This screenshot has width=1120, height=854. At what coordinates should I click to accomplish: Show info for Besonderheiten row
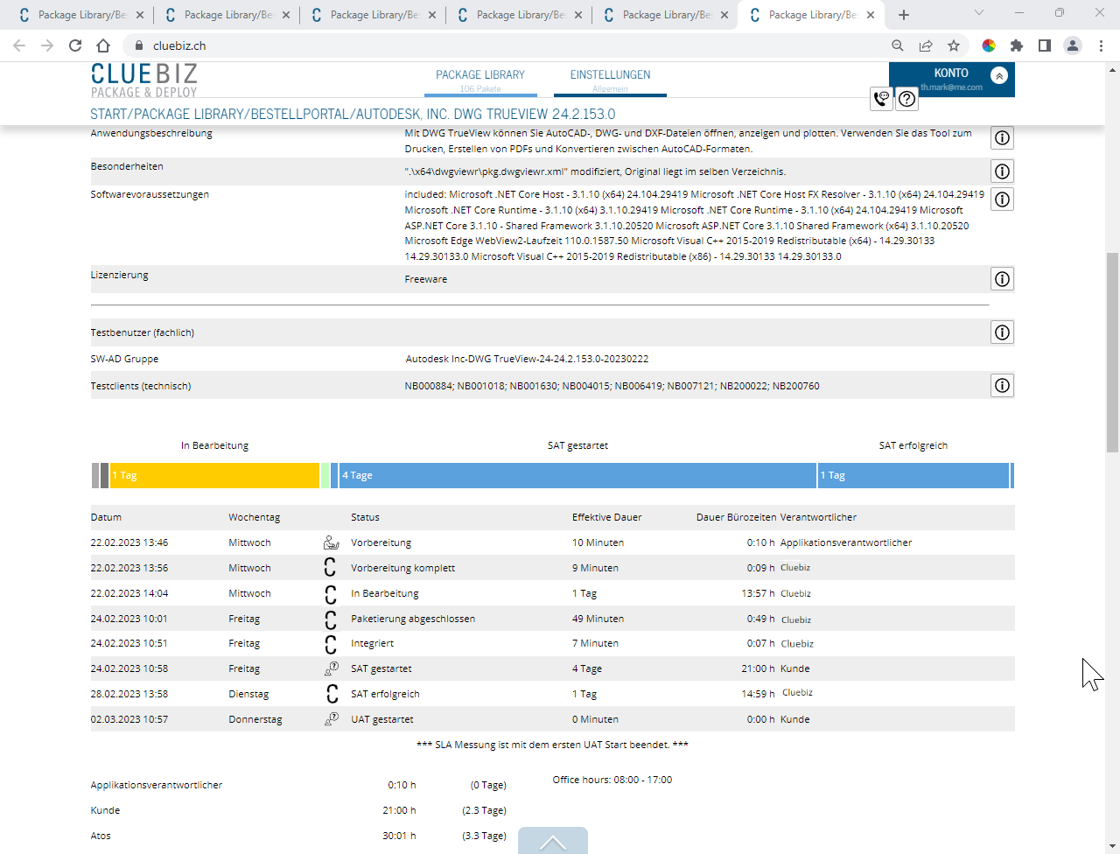point(1002,171)
